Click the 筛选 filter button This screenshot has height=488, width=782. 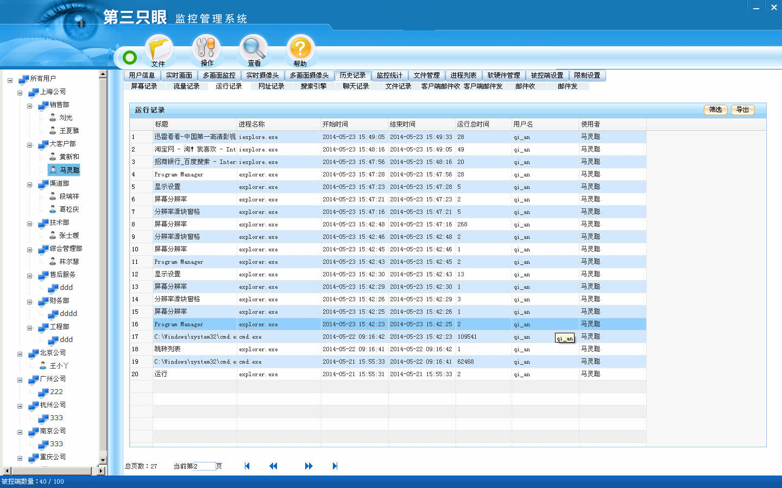coord(716,110)
